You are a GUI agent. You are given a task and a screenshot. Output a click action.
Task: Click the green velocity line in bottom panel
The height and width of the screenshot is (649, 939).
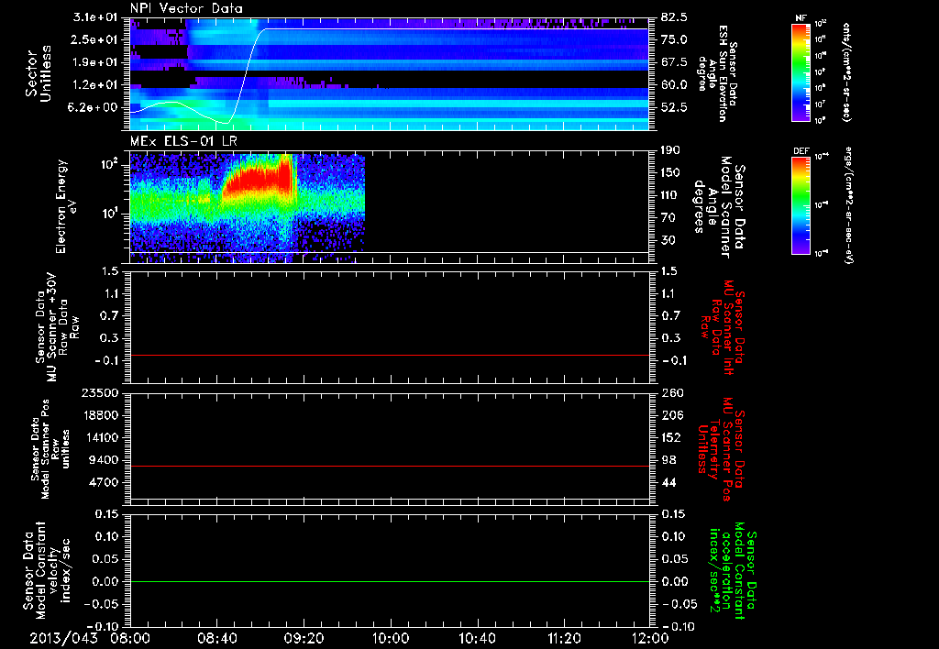pos(390,581)
